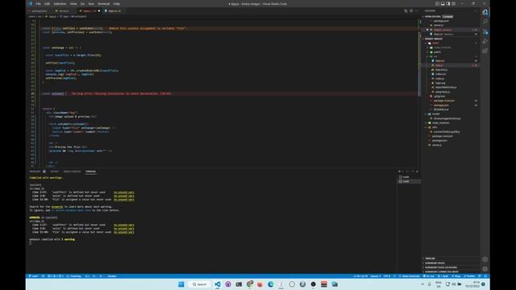516x290 pixels.
Task: Open the File menu
Action: [x=38, y=3]
